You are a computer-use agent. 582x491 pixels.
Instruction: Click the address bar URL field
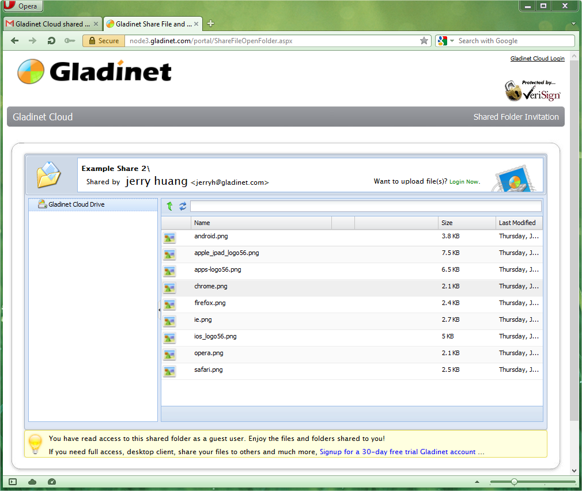tap(273, 41)
